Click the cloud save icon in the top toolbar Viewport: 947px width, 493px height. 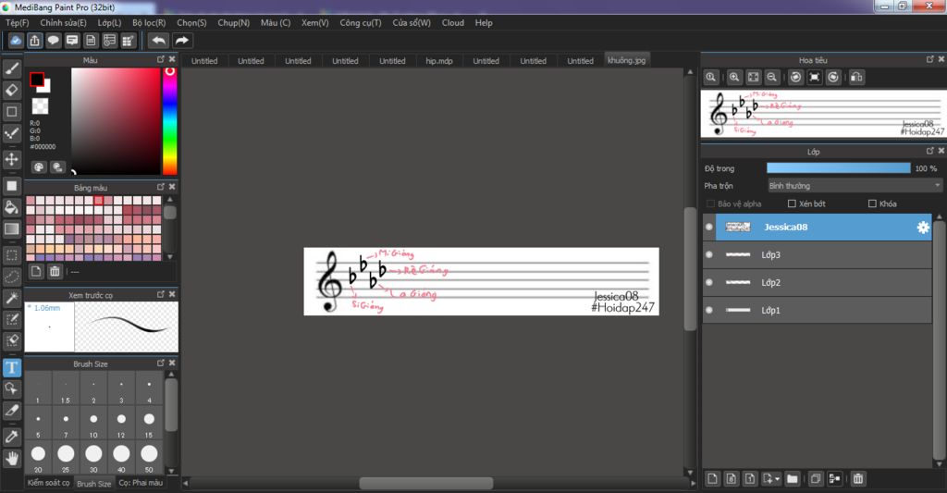16,41
